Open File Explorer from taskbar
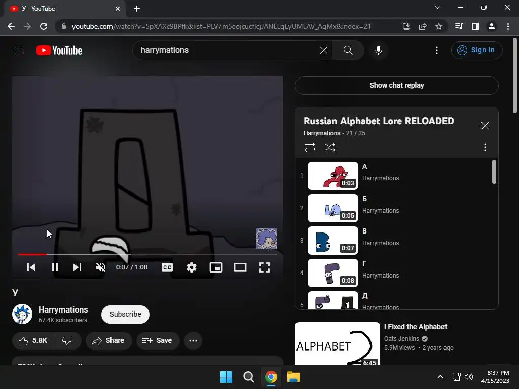 click(x=293, y=377)
